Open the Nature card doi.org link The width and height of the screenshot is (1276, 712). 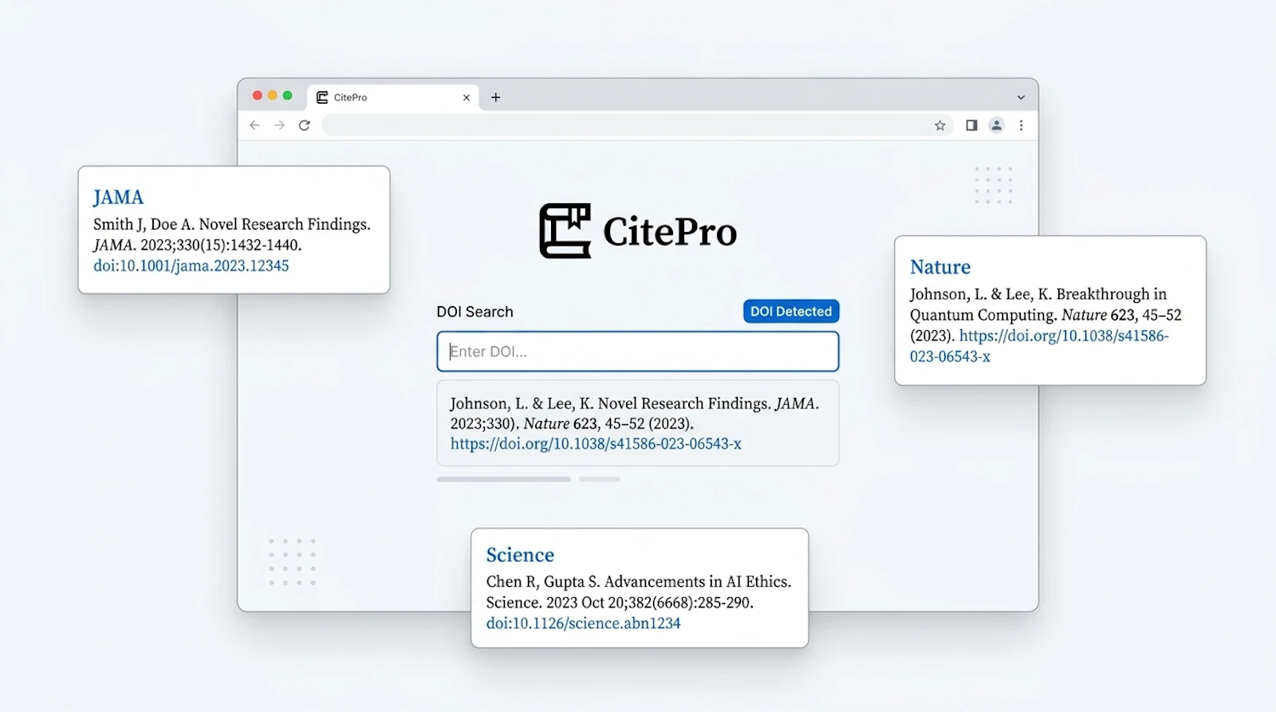click(x=1039, y=346)
